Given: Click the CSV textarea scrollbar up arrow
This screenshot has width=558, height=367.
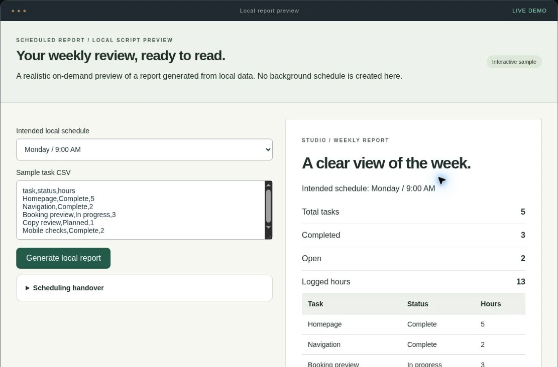Looking at the screenshot, I should pos(269,185).
